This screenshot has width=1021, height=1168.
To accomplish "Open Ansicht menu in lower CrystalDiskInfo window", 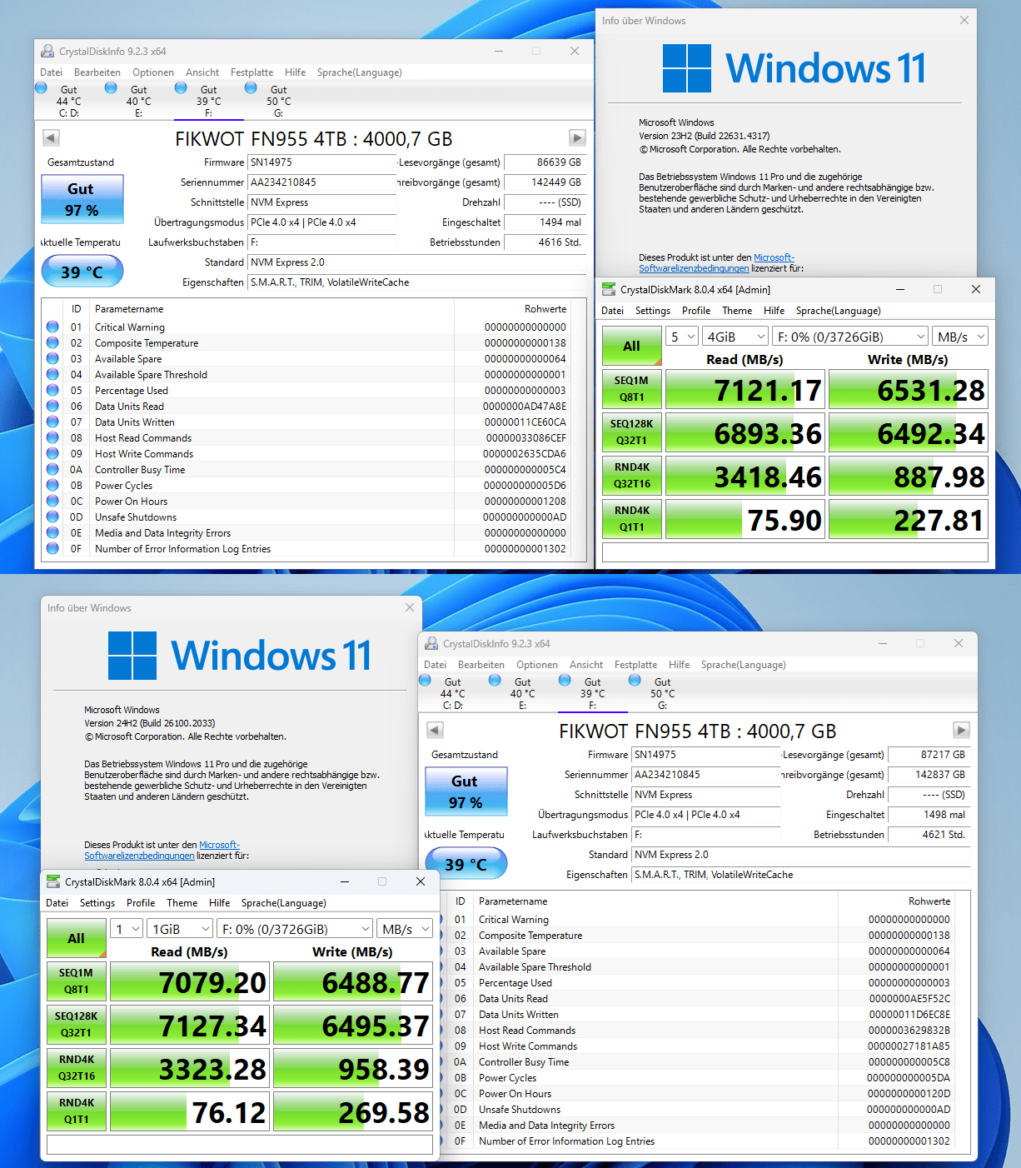I will tap(586, 665).
